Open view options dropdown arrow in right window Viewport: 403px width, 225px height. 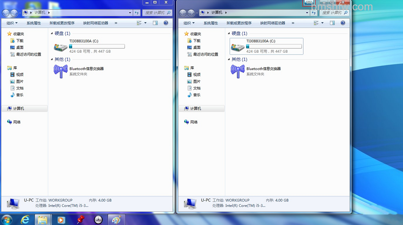(322, 23)
